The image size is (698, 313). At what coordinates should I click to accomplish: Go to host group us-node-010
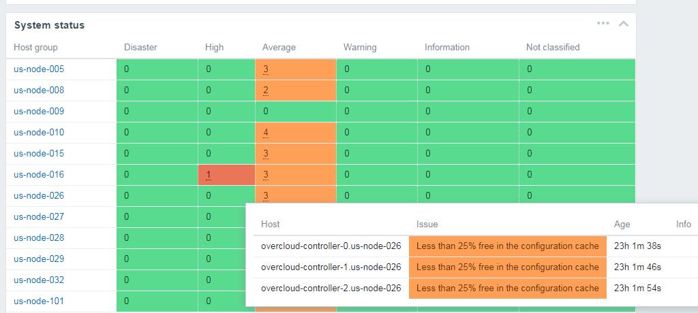(x=39, y=132)
